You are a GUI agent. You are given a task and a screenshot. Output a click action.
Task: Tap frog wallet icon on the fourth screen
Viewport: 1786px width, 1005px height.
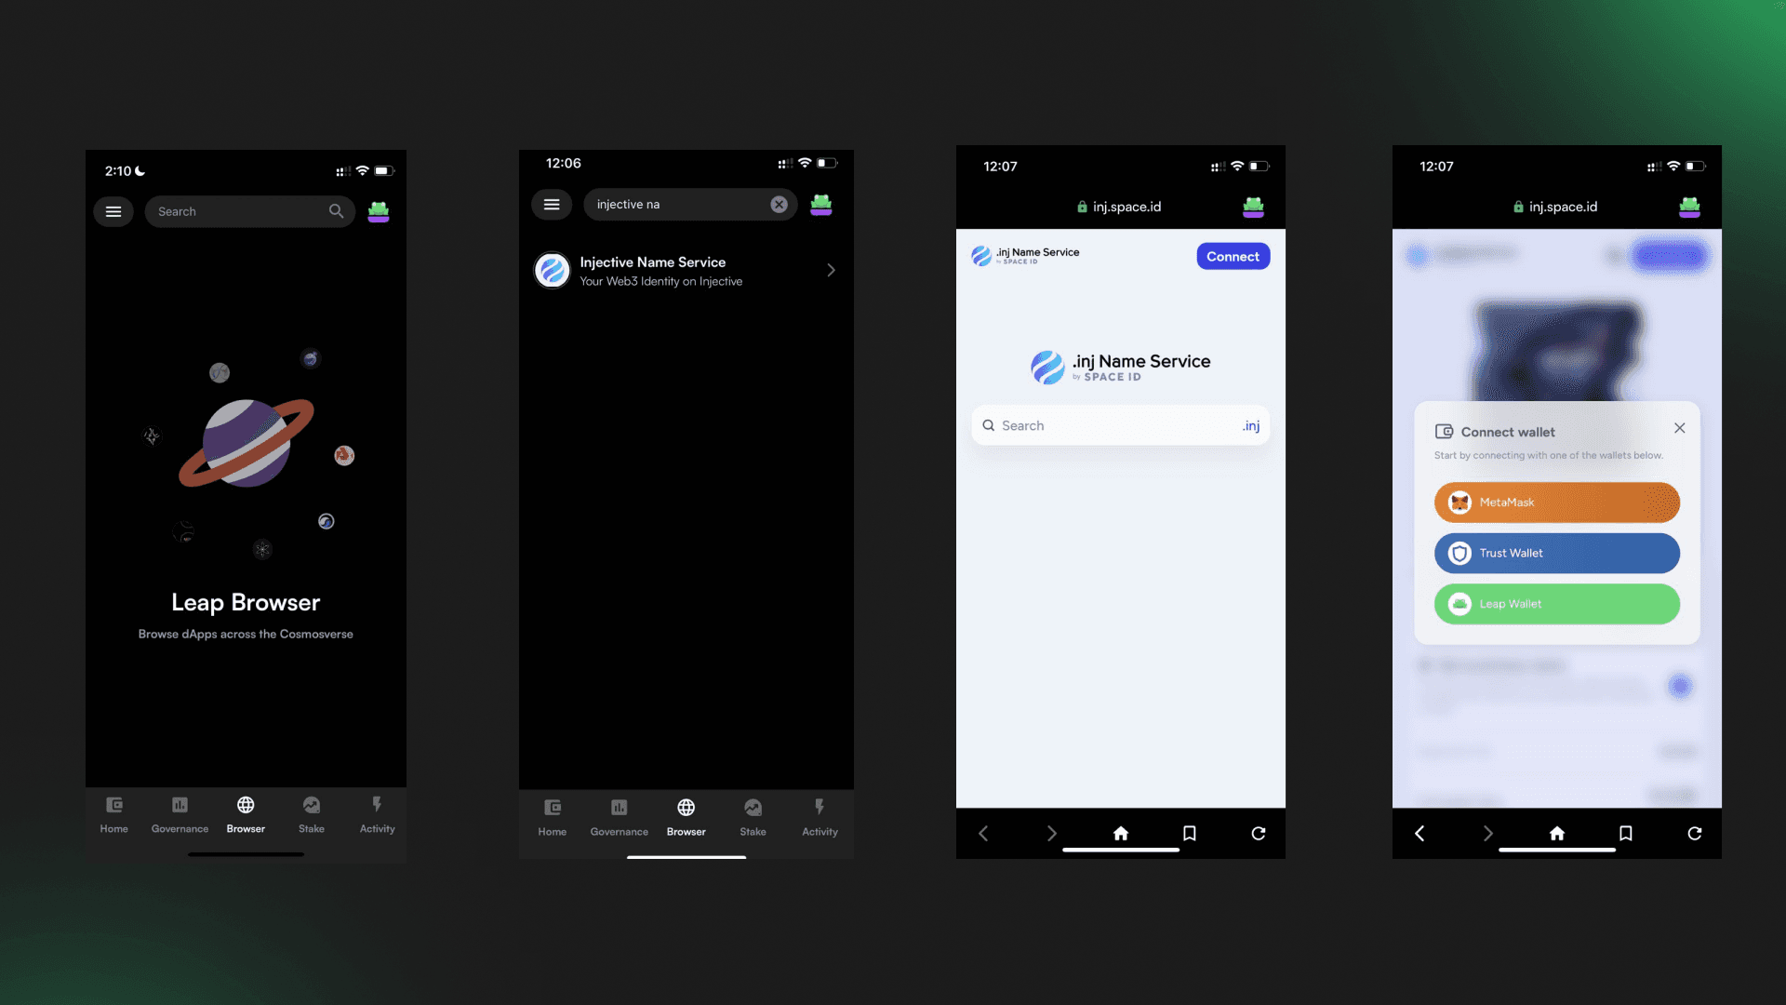pyautogui.click(x=1689, y=207)
